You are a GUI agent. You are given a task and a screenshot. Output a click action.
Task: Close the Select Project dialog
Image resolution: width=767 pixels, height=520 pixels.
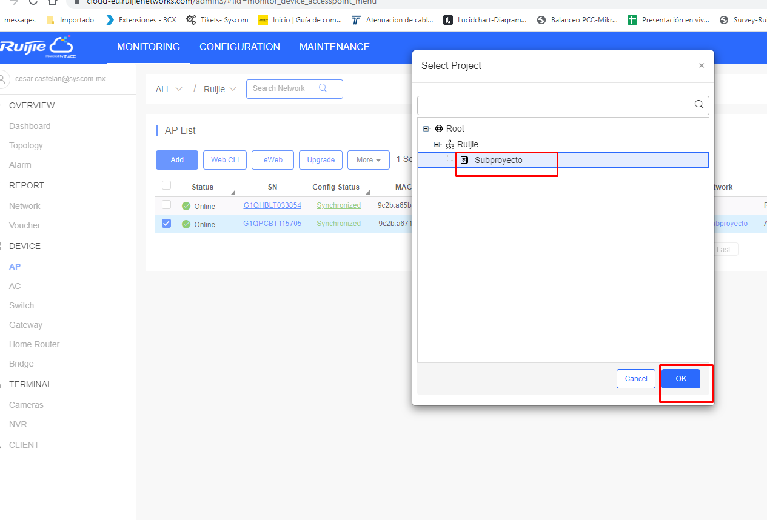click(x=702, y=65)
